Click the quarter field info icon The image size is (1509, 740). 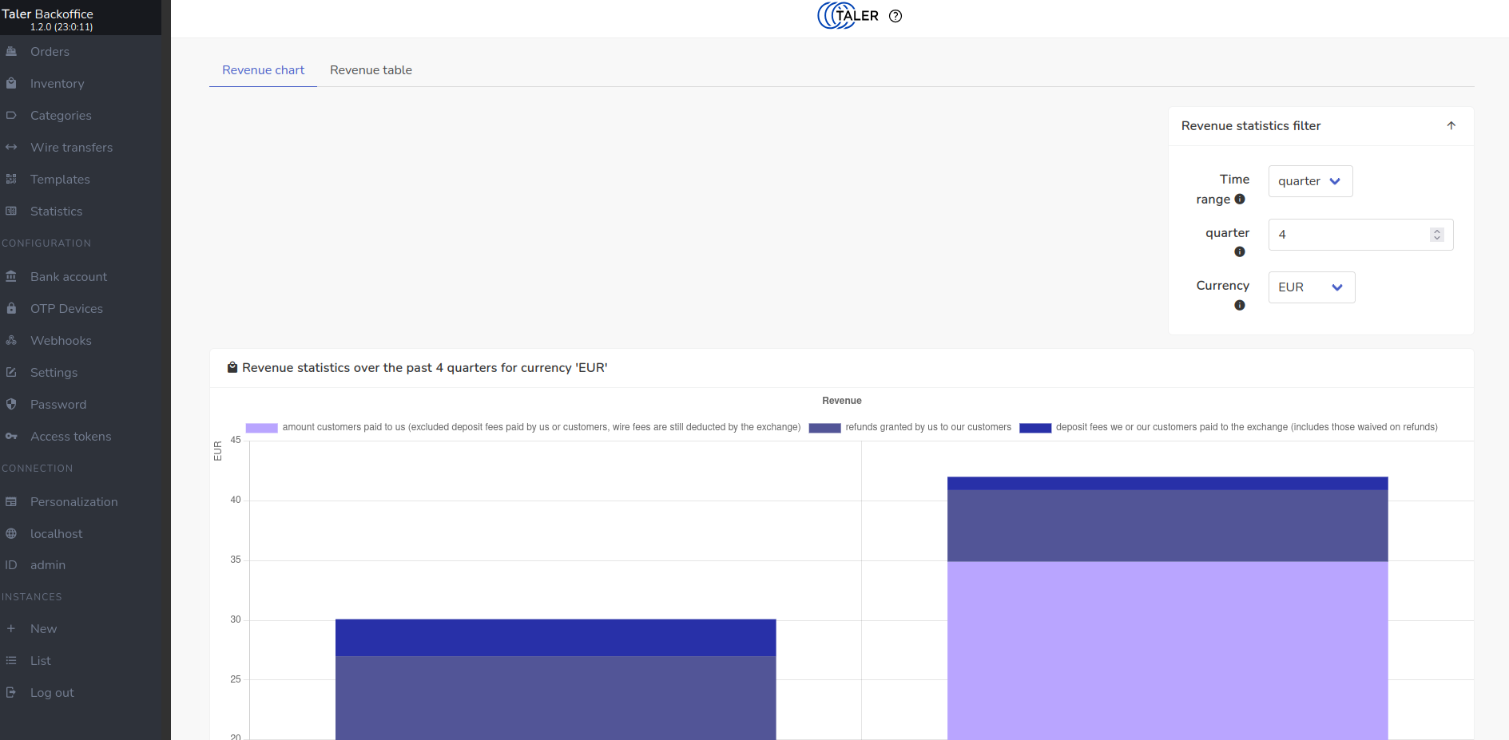(1240, 252)
